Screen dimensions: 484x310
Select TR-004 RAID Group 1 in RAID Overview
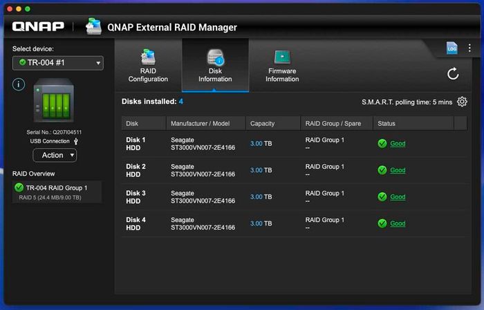click(x=57, y=192)
